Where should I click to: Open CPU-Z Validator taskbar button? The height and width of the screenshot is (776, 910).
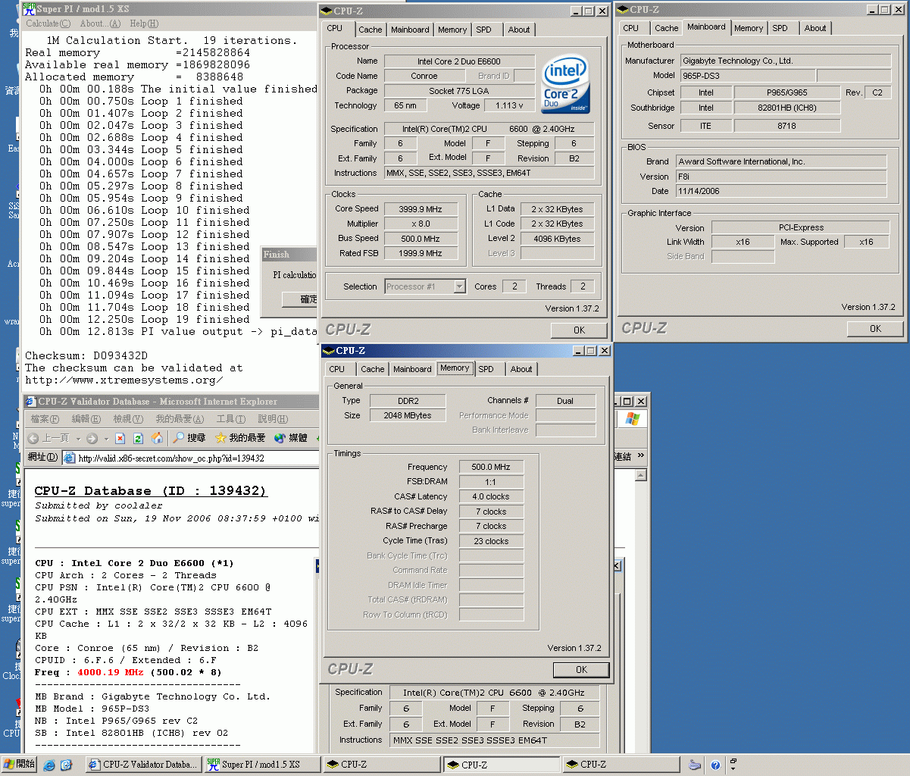click(x=143, y=765)
